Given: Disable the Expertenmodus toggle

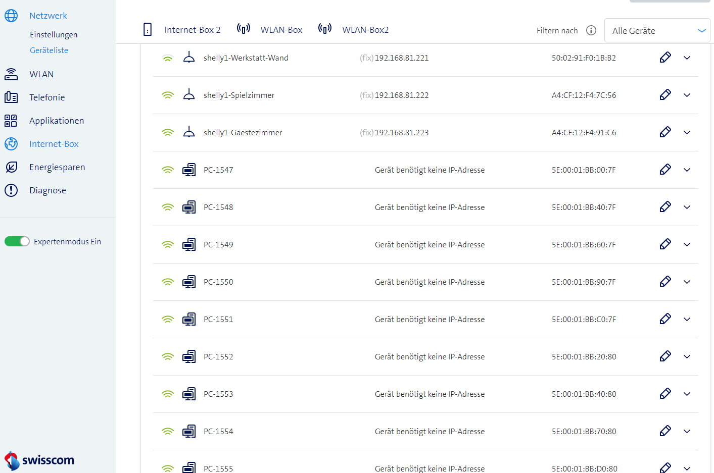Looking at the screenshot, I should (x=17, y=241).
